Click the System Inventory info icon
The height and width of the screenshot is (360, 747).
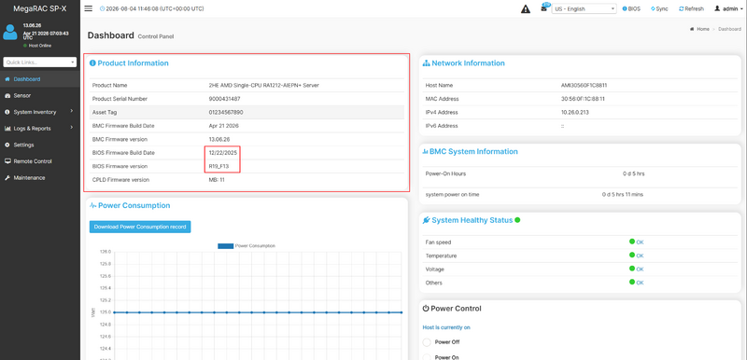tap(7, 112)
